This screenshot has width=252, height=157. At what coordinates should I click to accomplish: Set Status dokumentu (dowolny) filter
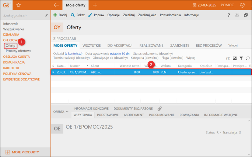click(x=153, y=54)
